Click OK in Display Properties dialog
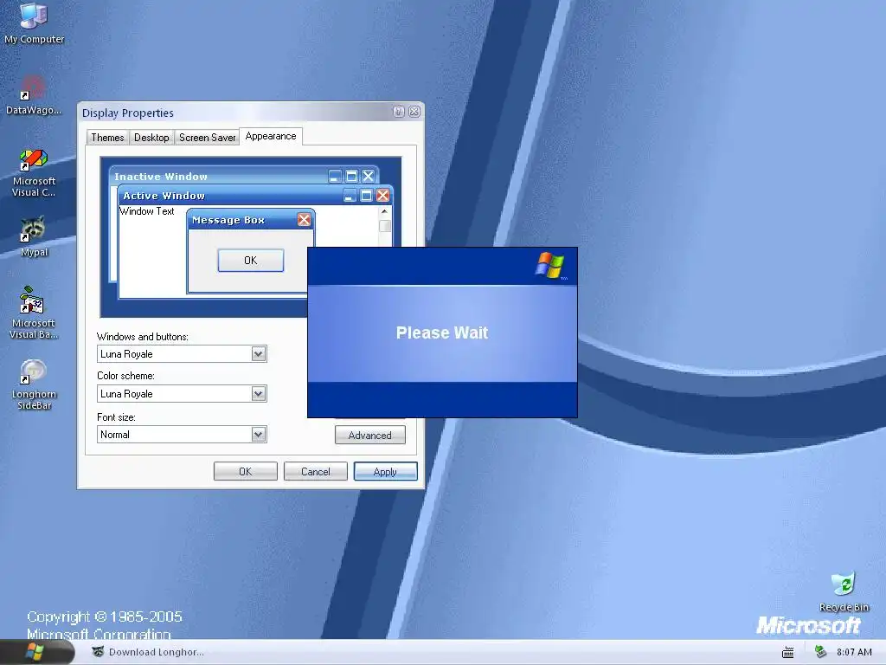The image size is (886, 665). tap(245, 471)
